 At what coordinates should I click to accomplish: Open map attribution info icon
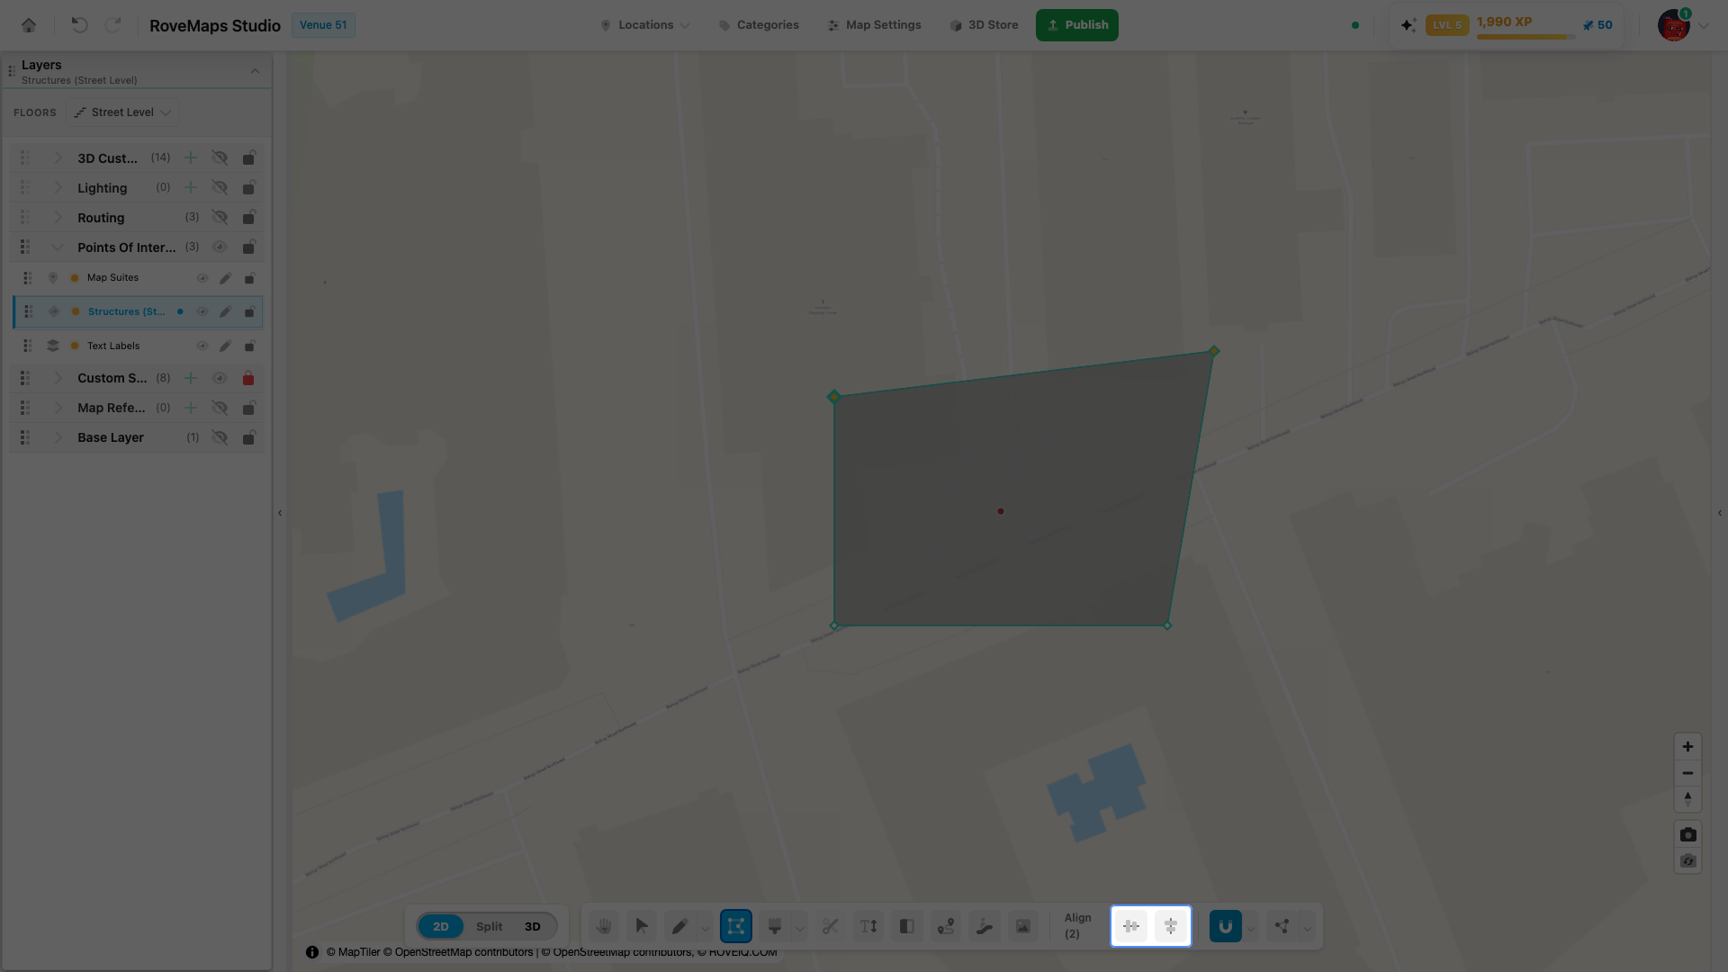(312, 952)
